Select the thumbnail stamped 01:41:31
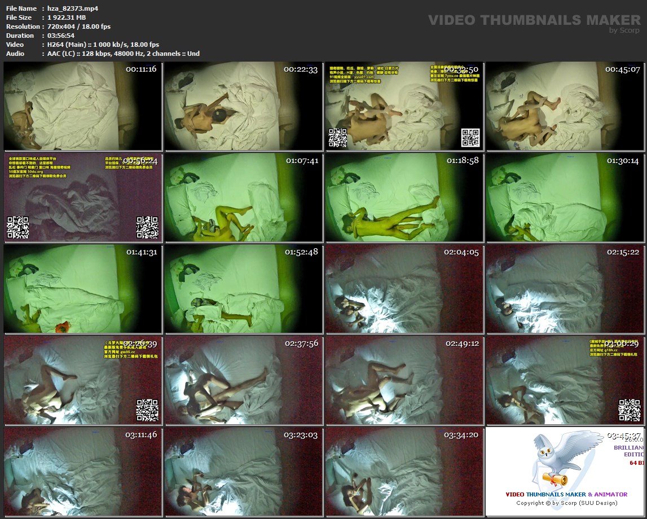Image resolution: width=647 pixels, height=519 pixels. [82, 289]
